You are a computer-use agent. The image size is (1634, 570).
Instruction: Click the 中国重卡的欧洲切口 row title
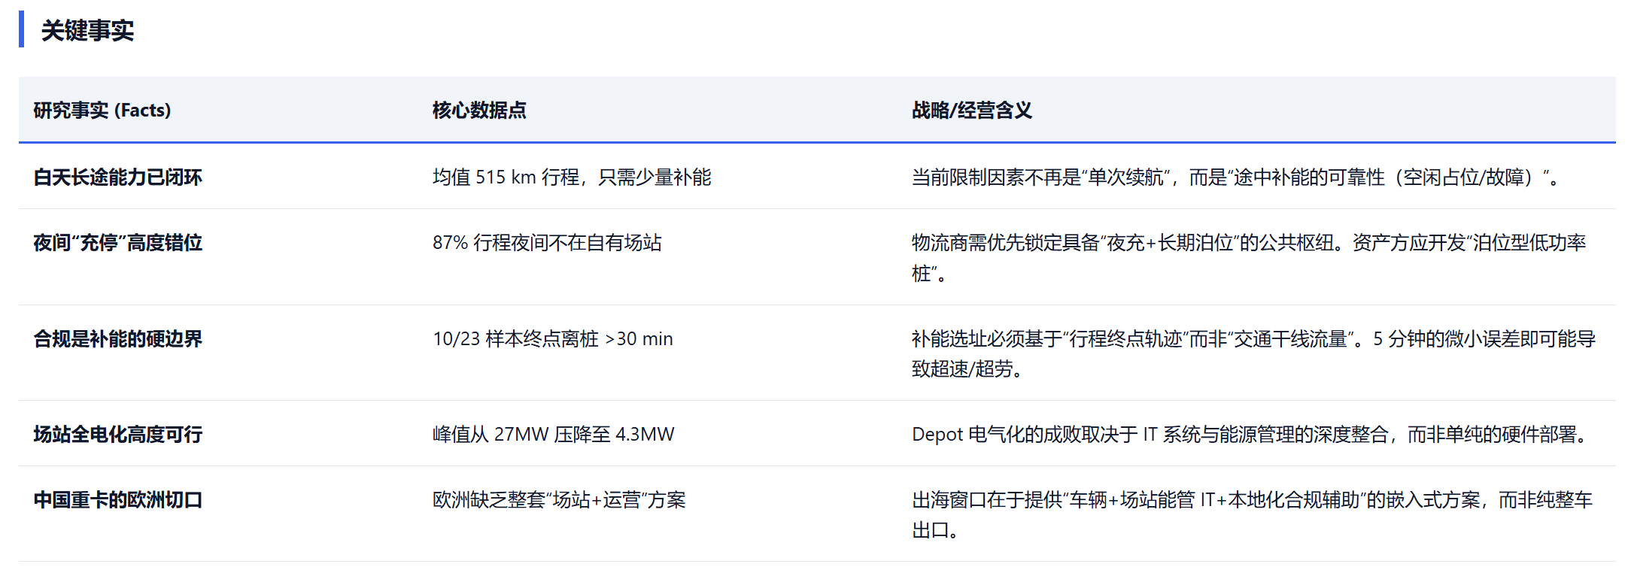pos(118,500)
